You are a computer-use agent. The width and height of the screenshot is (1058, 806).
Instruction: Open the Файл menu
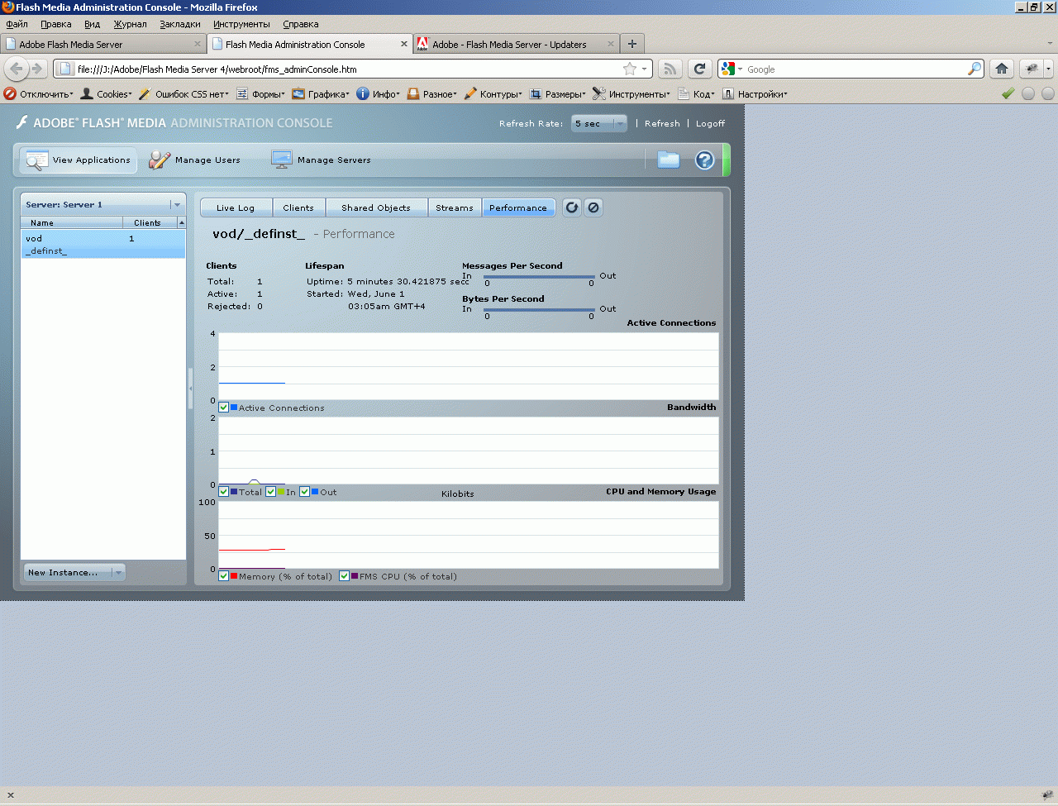click(x=17, y=24)
